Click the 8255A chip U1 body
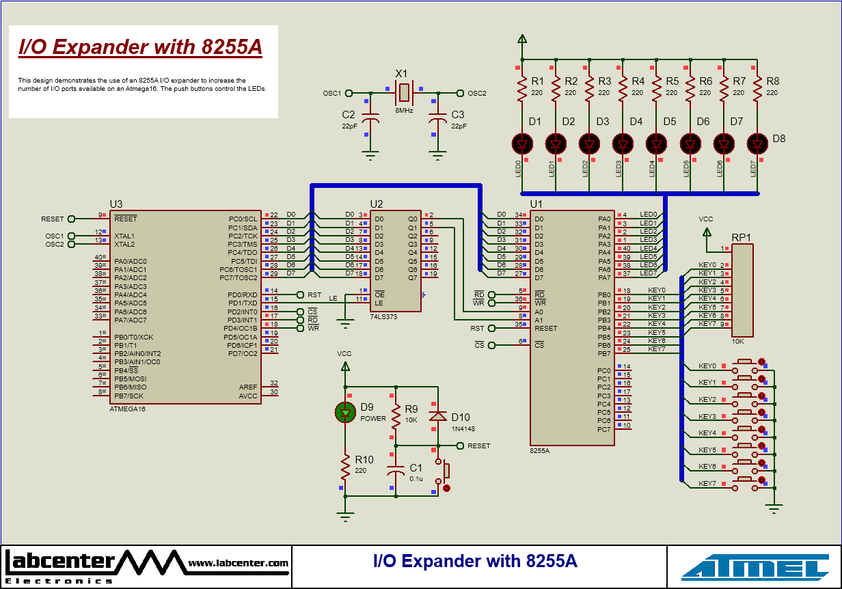 571,328
